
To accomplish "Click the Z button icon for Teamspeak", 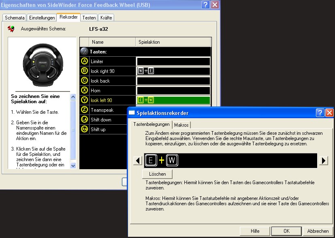I will coord(85,110).
